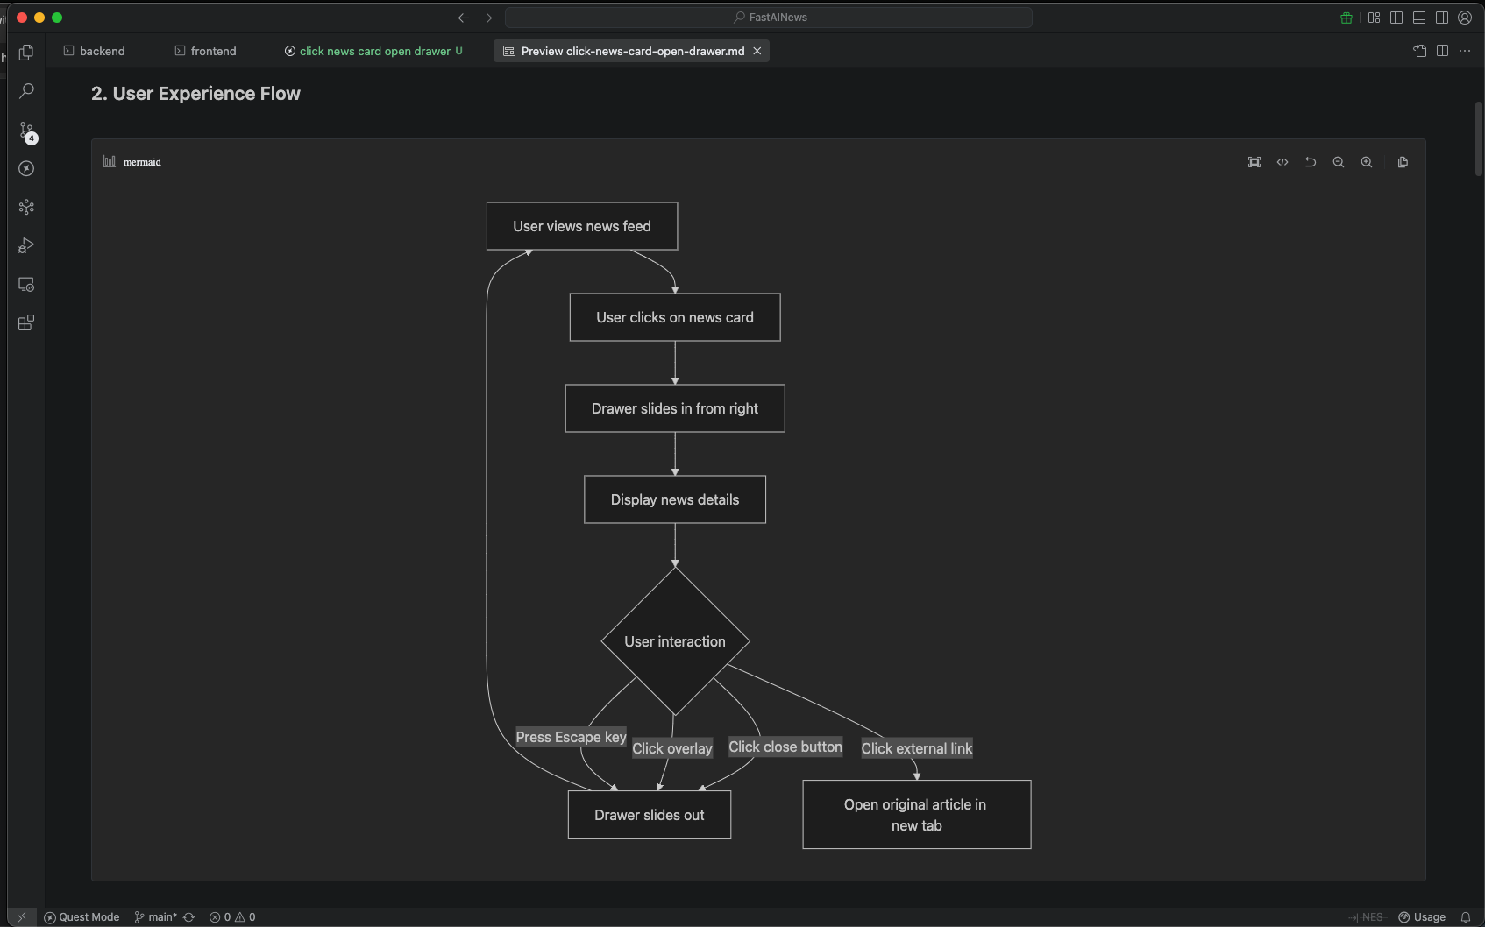Open the Run and Debug view
The height and width of the screenshot is (927, 1485).
[x=26, y=246]
